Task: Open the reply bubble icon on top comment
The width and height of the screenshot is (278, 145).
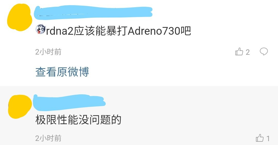Action: pos(264,51)
